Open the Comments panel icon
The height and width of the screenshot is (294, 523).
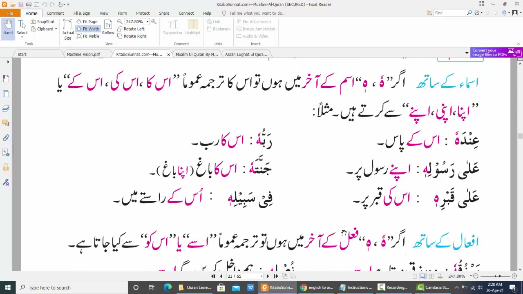(x=6, y=123)
